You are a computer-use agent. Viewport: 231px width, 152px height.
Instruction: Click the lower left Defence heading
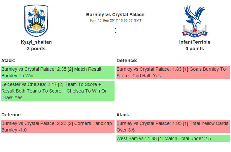click(x=12, y=115)
